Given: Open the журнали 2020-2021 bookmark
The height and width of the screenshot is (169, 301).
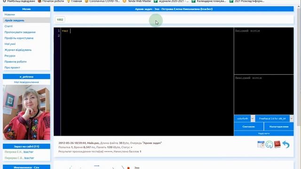Looking at the screenshot, I should (171, 1).
